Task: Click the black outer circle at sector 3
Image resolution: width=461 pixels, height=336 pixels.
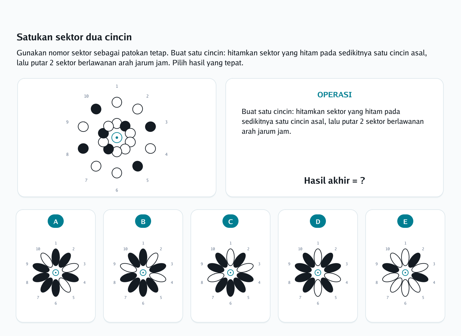Action: tap(150, 127)
